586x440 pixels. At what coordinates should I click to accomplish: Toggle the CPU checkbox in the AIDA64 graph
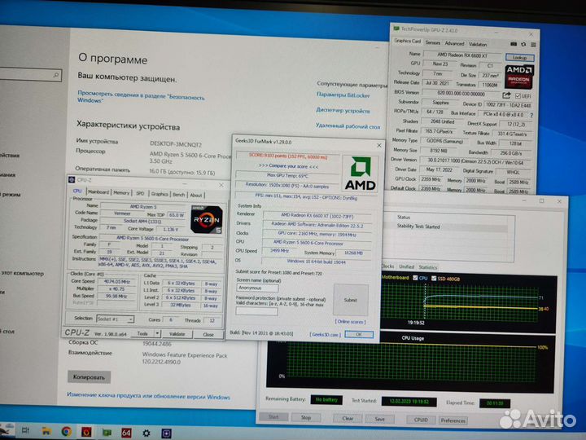[x=415, y=278]
